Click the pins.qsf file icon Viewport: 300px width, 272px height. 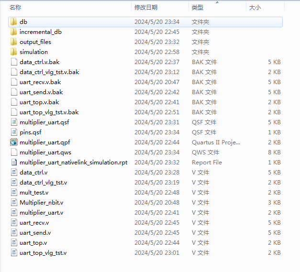[x=14, y=132]
